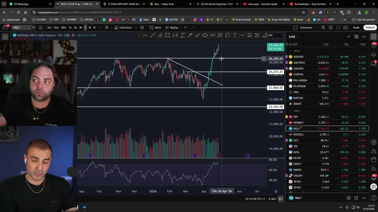378x212 pixels.
Task: Toggle Replay mode
Action: 172,27
